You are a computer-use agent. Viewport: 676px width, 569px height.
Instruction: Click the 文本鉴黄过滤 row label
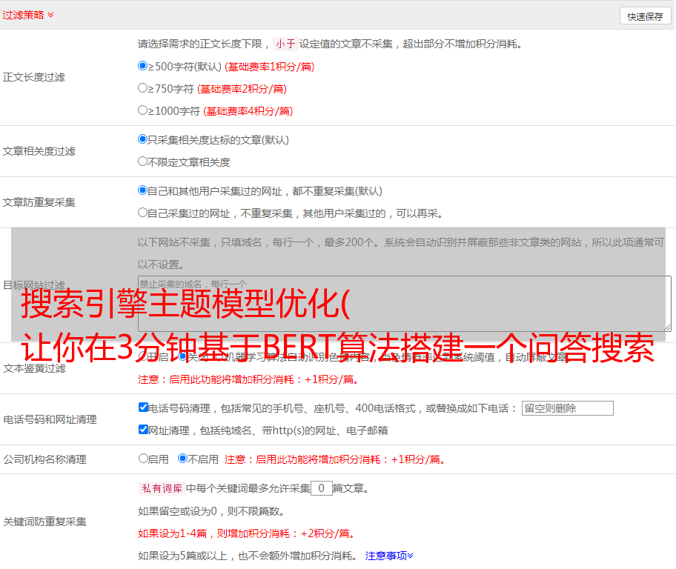coord(35,368)
